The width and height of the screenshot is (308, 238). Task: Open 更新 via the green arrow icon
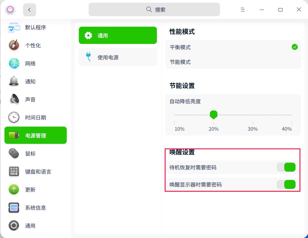[13, 190]
